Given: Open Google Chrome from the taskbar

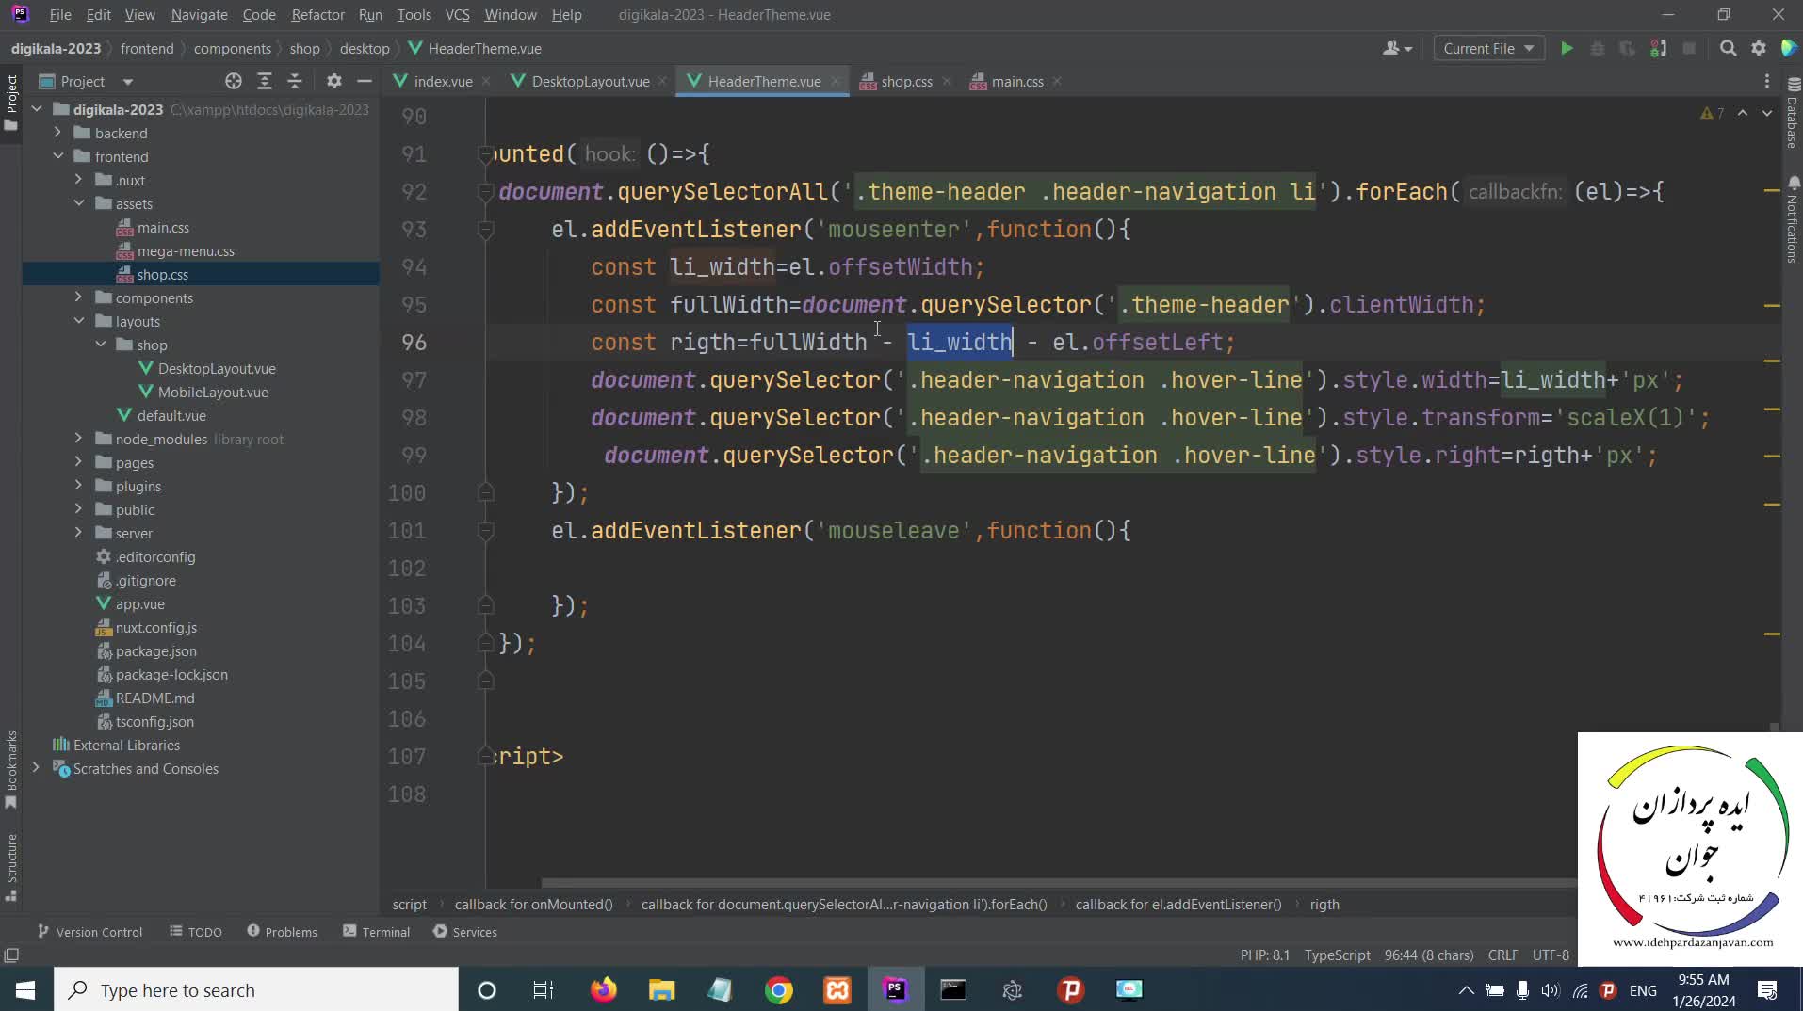Looking at the screenshot, I should [779, 990].
